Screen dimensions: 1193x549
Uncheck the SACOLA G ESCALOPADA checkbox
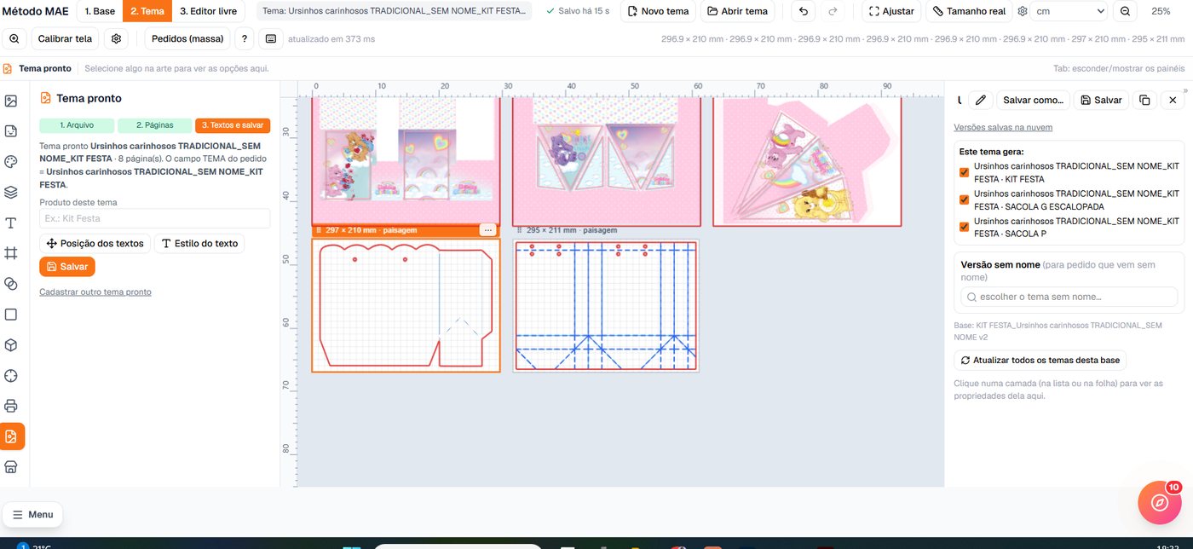pos(964,199)
